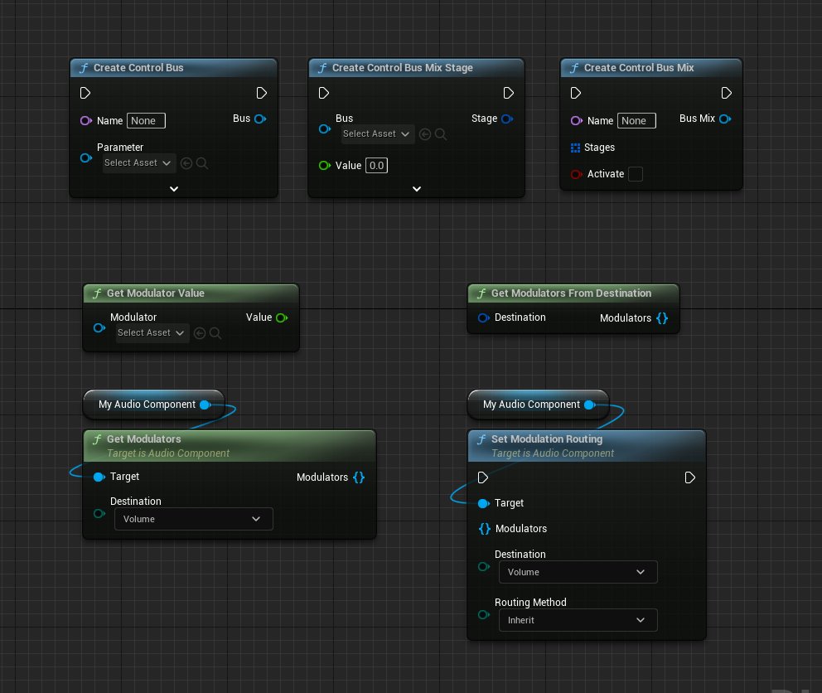This screenshot has width=822, height=693.
Task: Click Bus Mix output pin
Action: [725, 119]
